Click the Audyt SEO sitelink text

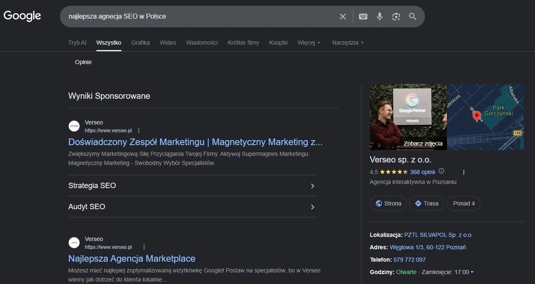click(x=87, y=207)
